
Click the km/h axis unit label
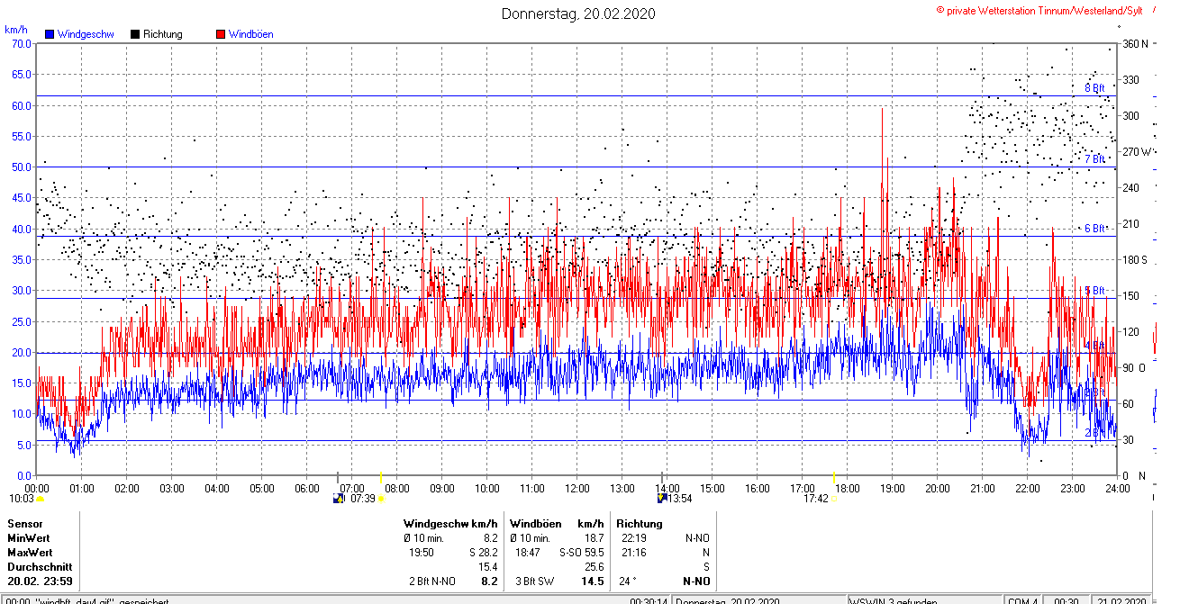click(x=15, y=29)
